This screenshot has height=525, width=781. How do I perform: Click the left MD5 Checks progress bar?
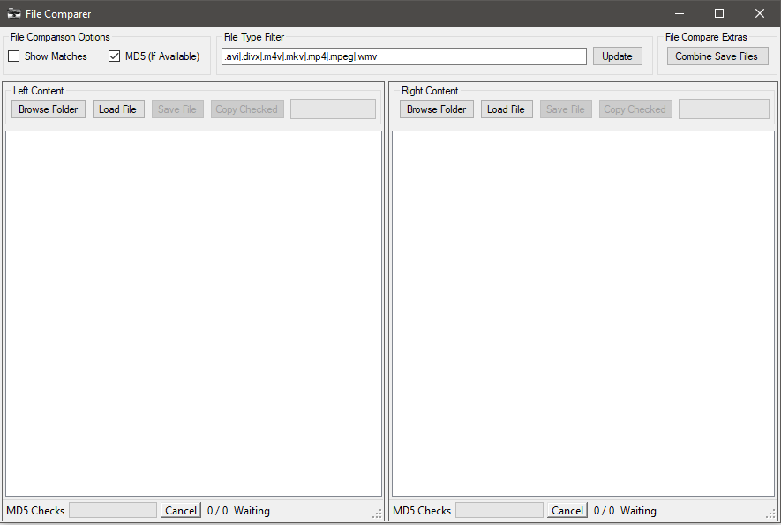(x=113, y=511)
